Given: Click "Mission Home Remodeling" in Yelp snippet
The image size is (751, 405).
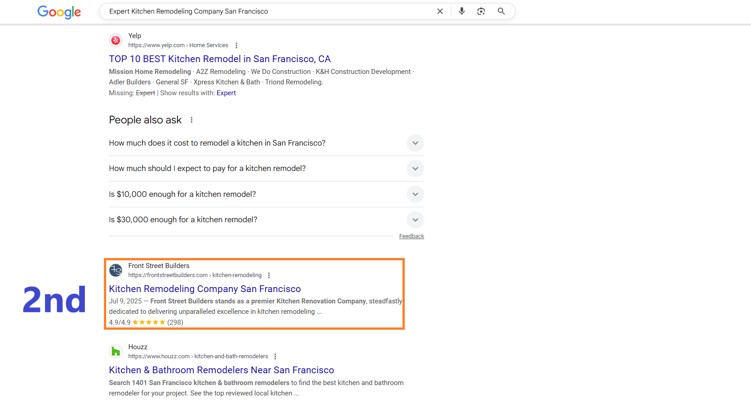Looking at the screenshot, I should click(x=150, y=72).
